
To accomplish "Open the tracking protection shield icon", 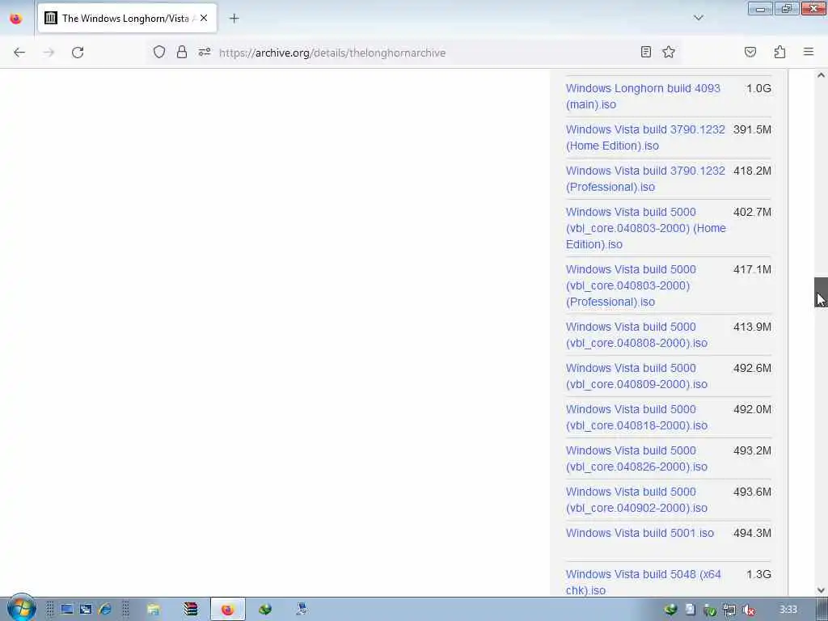I will (x=159, y=52).
